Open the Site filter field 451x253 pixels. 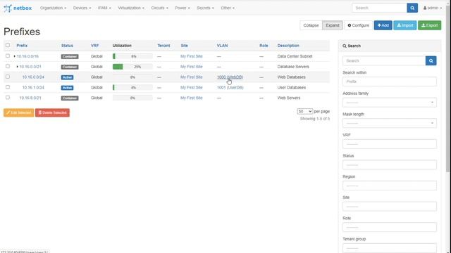coord(390,206)
